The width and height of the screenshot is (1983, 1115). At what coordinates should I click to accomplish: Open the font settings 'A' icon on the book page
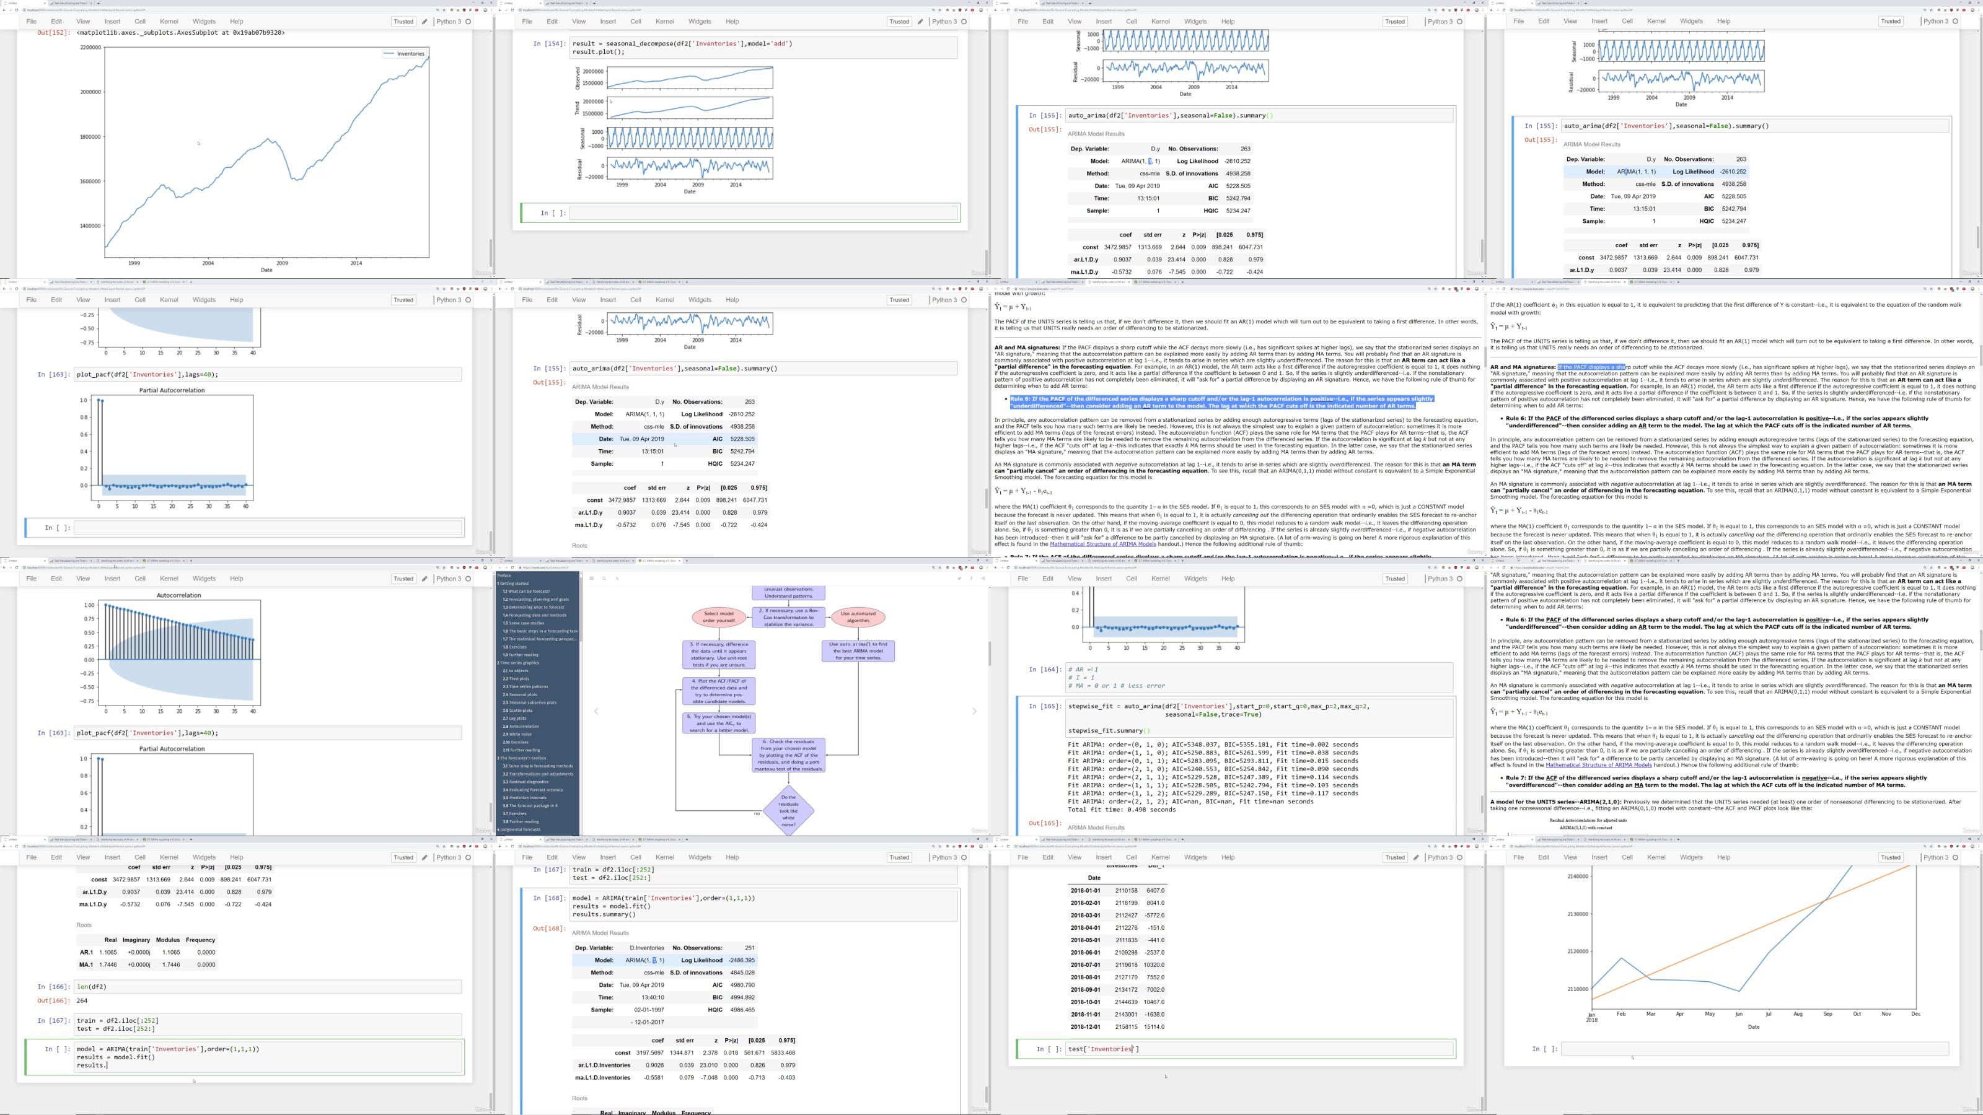tap(617, 578)
